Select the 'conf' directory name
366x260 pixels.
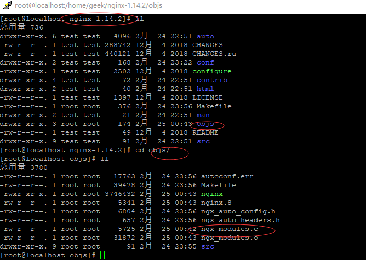pos(205,63)
